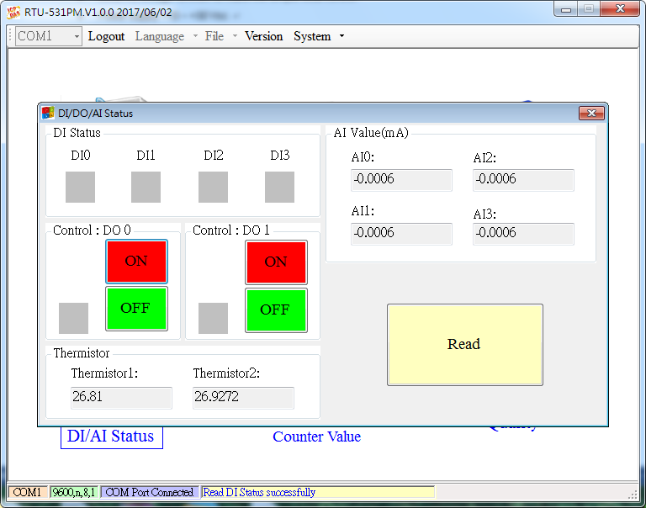Click the status bar resize grip
646x508 pixels.
tap(633, 495)
